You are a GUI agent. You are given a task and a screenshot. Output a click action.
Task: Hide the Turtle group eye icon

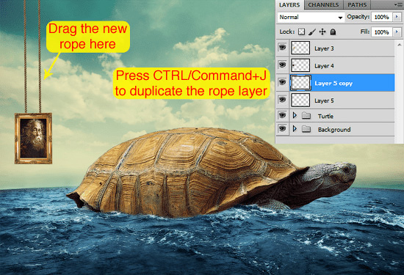tap(282, 115)
